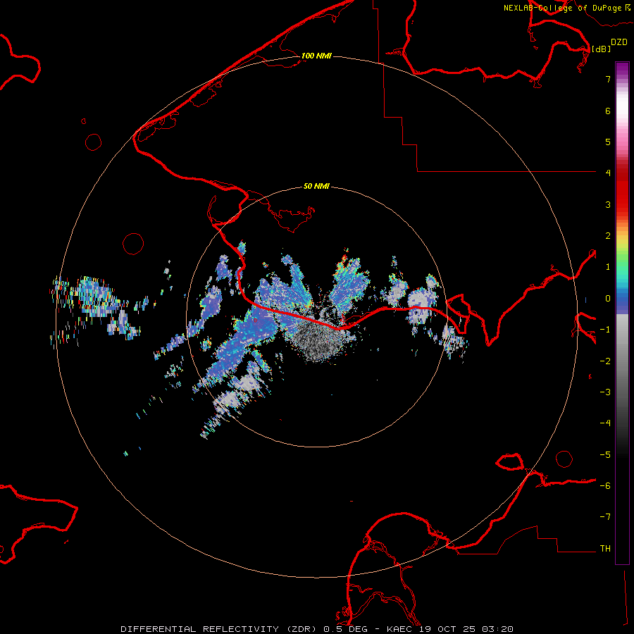Click the 100 NMI range ring label
This screenshot has width=634, height=634.
(x=316, y=56)
